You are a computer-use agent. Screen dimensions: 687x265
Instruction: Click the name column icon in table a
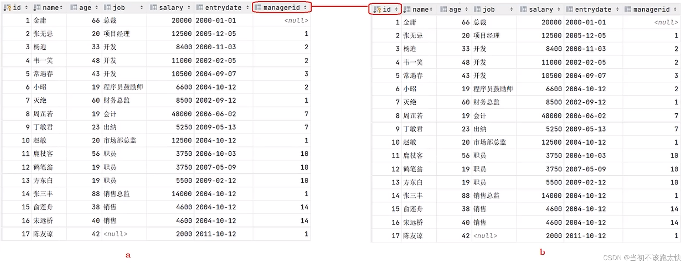point(37,7)
